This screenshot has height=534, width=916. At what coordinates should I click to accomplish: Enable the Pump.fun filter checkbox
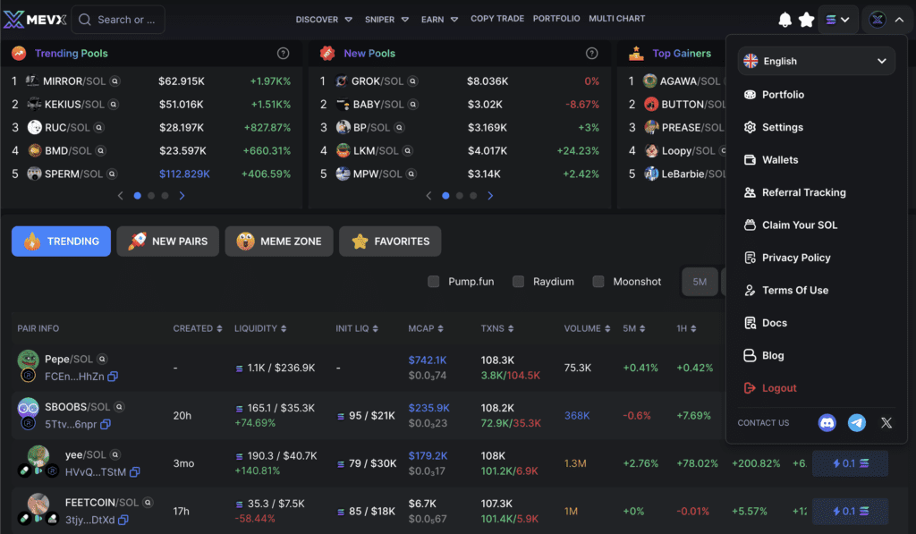pos(434,282)
